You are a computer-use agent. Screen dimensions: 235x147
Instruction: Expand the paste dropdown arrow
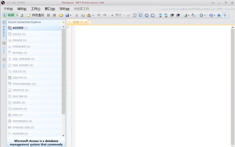(93, 15)
